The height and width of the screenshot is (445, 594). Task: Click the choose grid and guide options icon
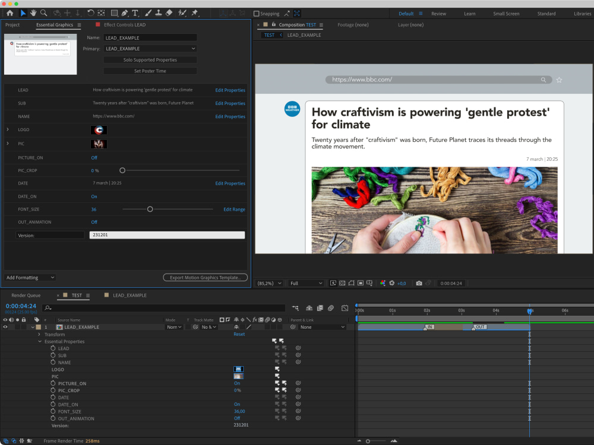tap(369, 283)
